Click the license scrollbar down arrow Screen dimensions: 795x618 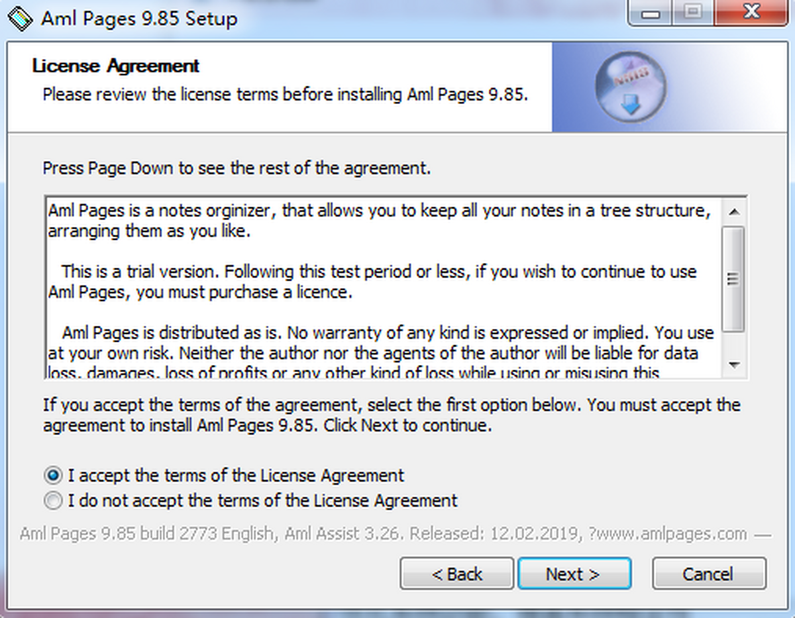tap(733, 364)
